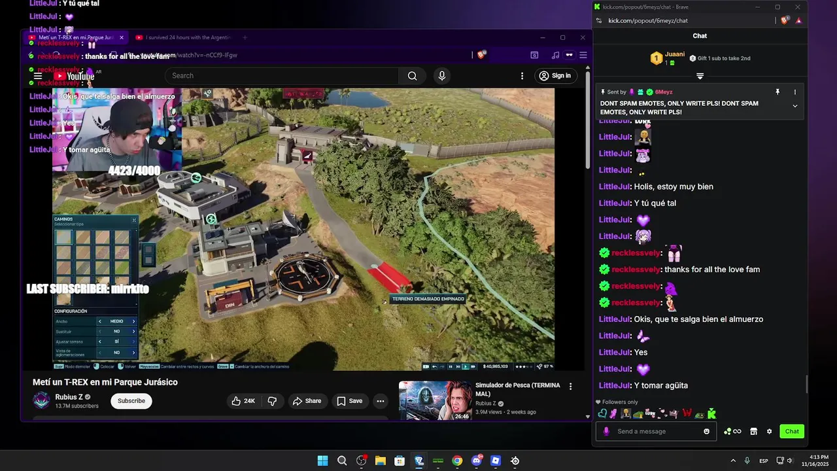This screenshot has height=471, width=837.
Task: Open the channel points balance icon
Action: coord(732,431)
